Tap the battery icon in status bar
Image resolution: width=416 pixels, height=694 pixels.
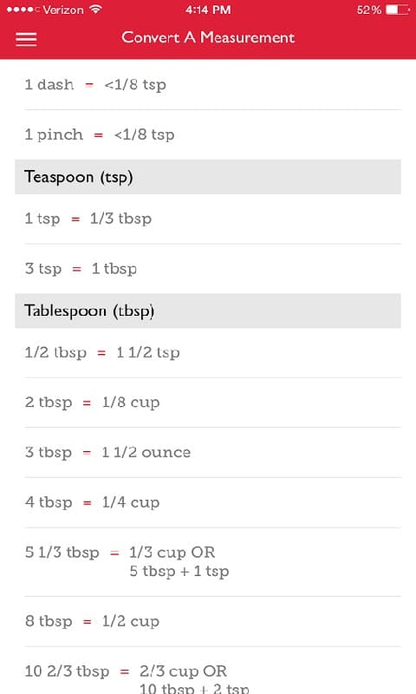[x=398, y=10]
